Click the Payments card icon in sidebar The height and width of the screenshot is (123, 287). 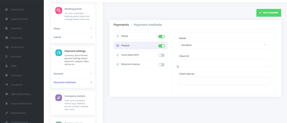[7, 37]
